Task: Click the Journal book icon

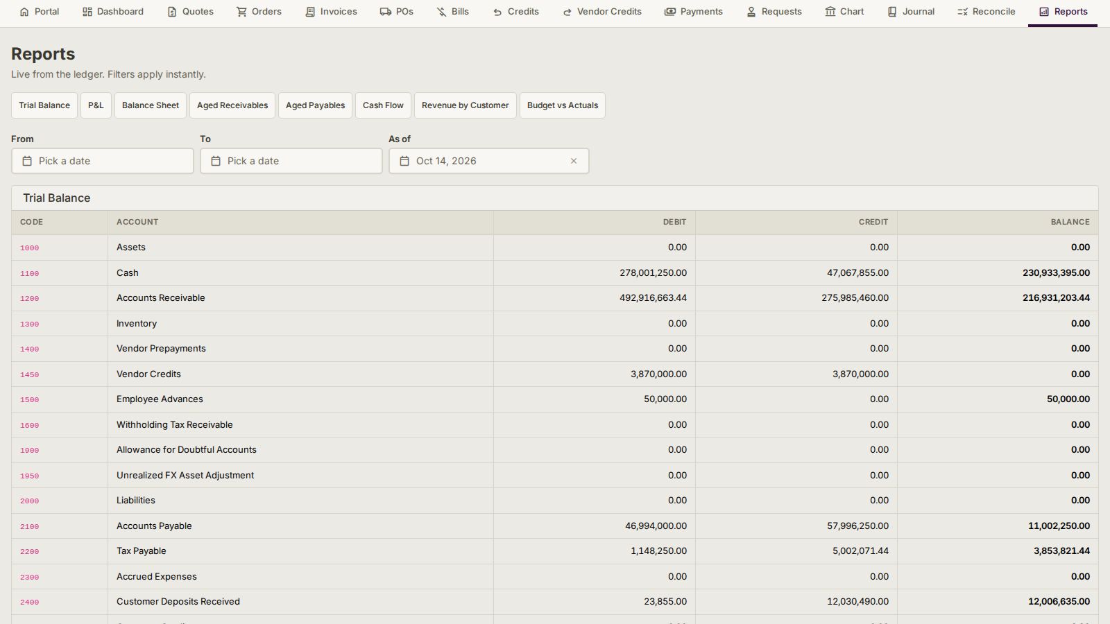Action: 892,12
